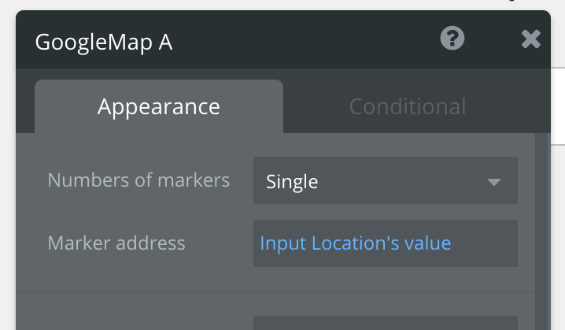Click the partially visible field at bottom
The width and height of the screenshot is (565, 330).
385,323
